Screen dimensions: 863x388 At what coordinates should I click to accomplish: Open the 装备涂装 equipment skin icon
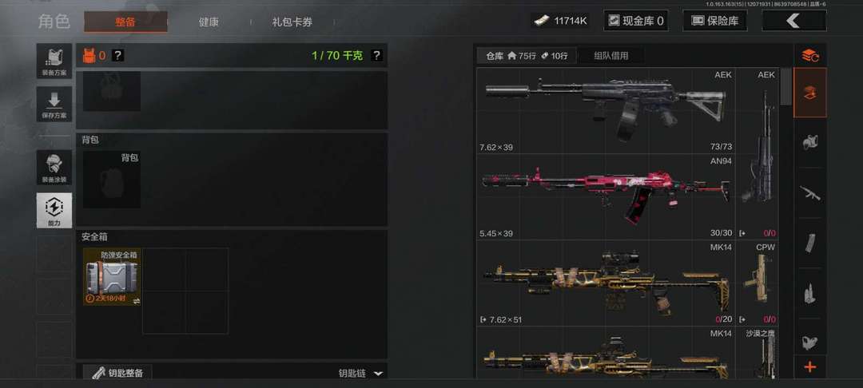[x=54, y=167]
